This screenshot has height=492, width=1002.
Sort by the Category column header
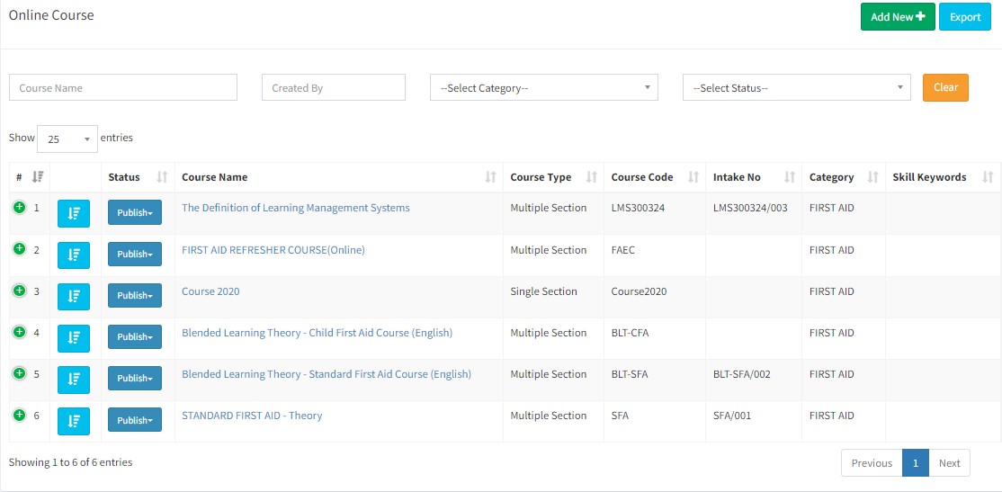click(872, 177)
